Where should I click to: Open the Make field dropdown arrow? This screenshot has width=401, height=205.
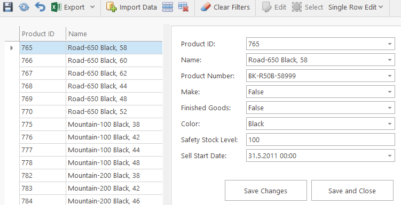tap(389, 92)
